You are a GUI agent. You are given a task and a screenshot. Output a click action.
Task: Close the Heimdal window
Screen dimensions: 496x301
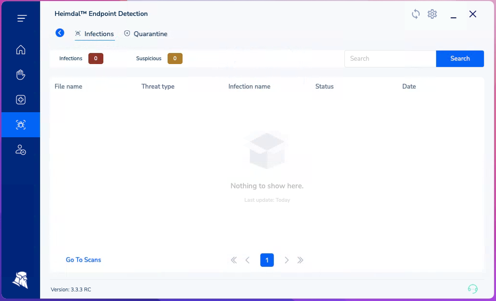473,14
